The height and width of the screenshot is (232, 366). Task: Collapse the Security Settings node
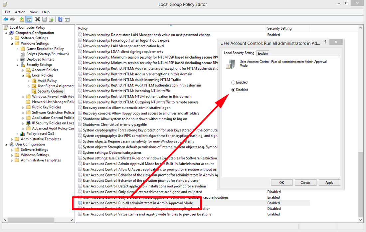(18, 65)
